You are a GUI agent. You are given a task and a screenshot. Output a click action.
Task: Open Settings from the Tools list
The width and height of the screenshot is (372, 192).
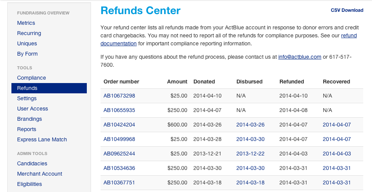coord(27,98)
